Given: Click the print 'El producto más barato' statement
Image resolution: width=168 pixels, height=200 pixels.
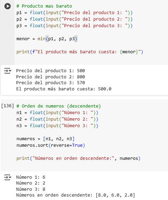Looking at the screenshot, I should click(80, 52).
